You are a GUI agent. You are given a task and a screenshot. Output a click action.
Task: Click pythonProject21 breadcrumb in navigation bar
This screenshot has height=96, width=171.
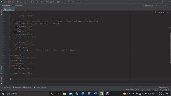tap(7, 5)
